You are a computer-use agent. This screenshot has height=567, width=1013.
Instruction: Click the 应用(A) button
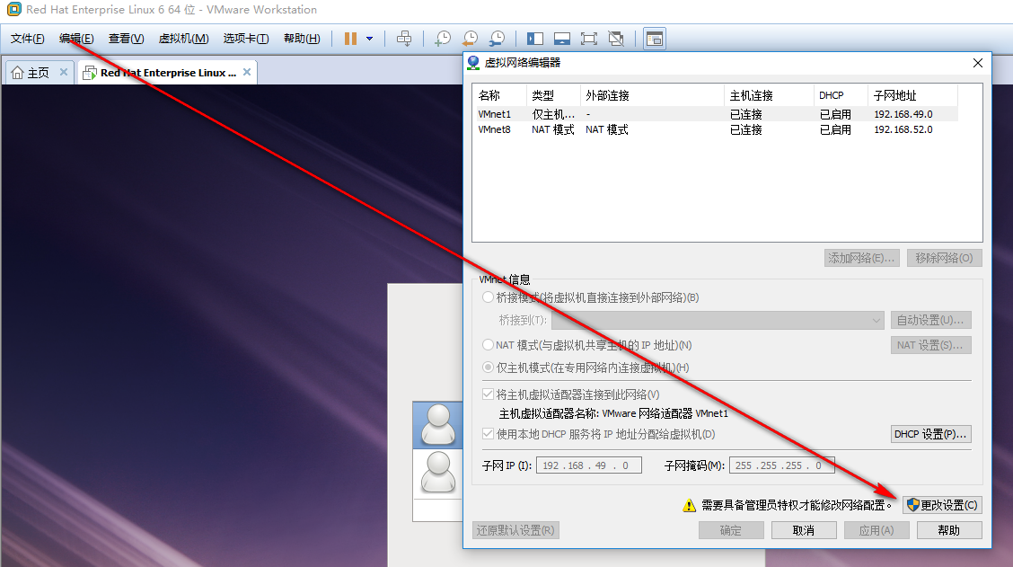tap(876, 530)
